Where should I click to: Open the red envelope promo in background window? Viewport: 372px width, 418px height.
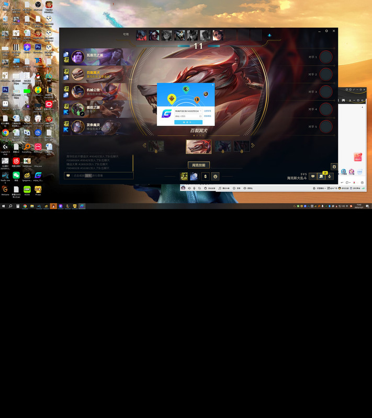357,157
